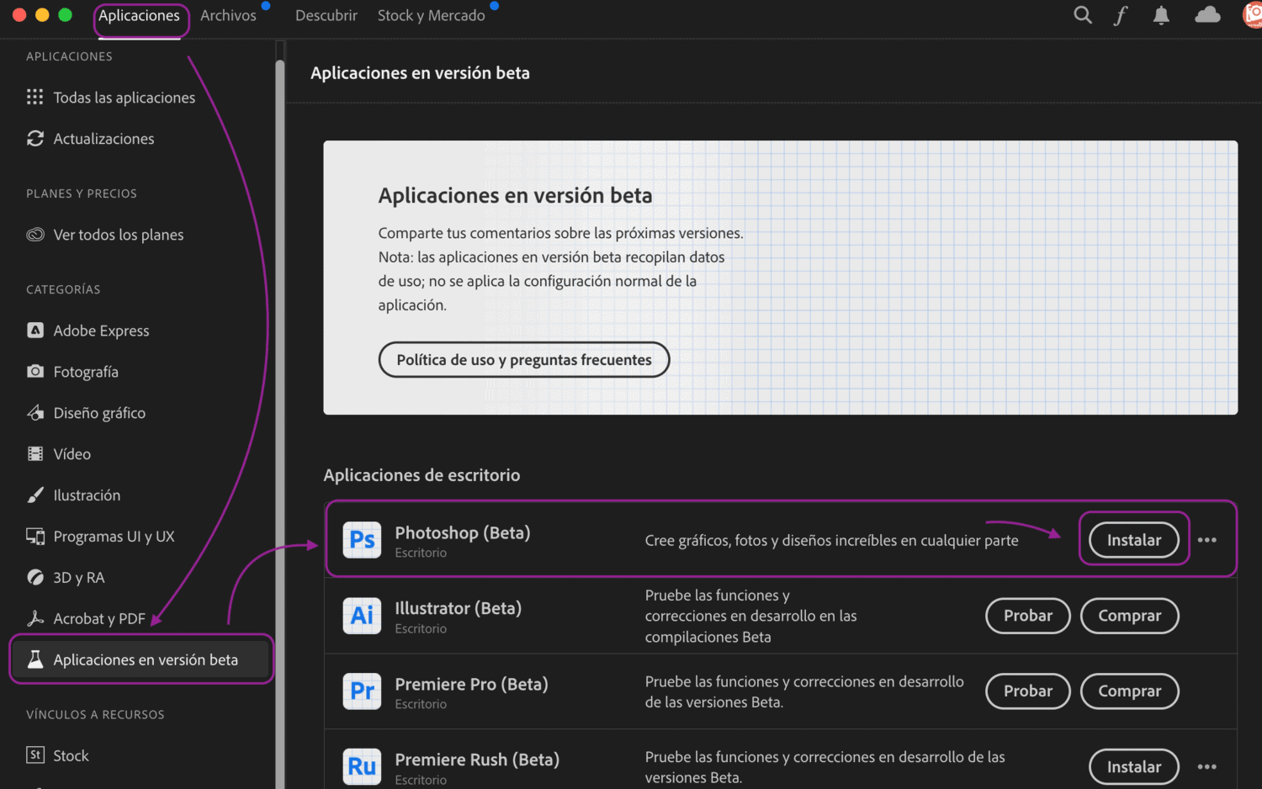1262x789 pixels.
Task: Click the Diseño gráfico sidebar icon
Action: pyautogui.click(x=34, y=413)
